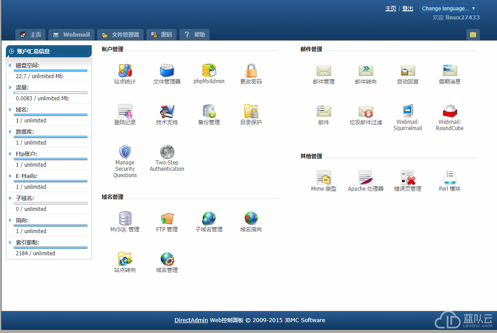Viewport: 497px width, 333px height.
Task: Open MySQL 管理 database icon
Action: point(125,219)
